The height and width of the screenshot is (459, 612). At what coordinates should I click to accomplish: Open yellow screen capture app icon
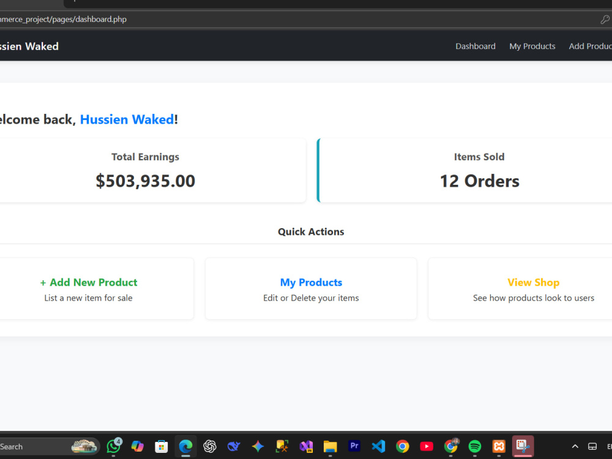pyautogui.click(x=282, y=446)
